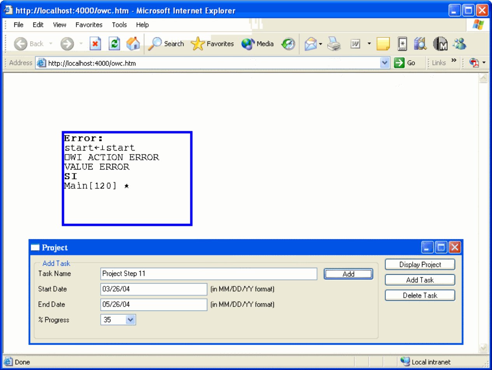Click the Start Date input field

click(154, 289)
